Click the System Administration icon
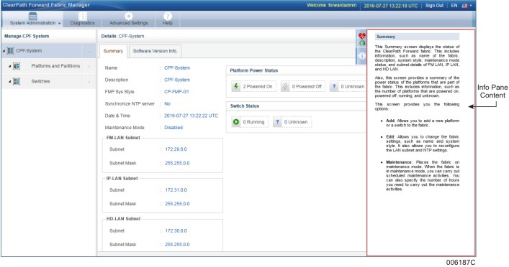Image resolution: width=509 pixels, height=267 pixels. 33,16
